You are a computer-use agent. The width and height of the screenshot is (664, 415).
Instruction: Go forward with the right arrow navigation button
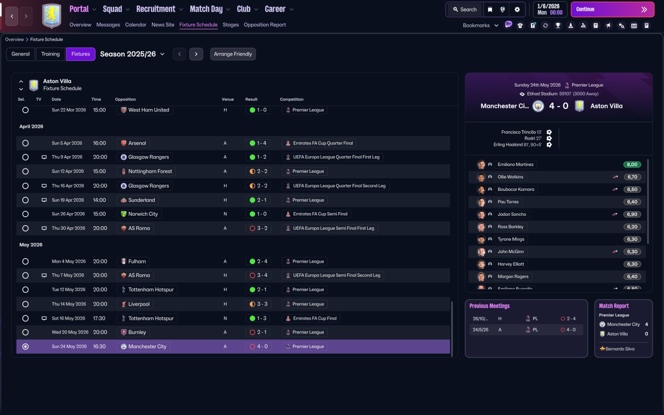pos(25,16)
